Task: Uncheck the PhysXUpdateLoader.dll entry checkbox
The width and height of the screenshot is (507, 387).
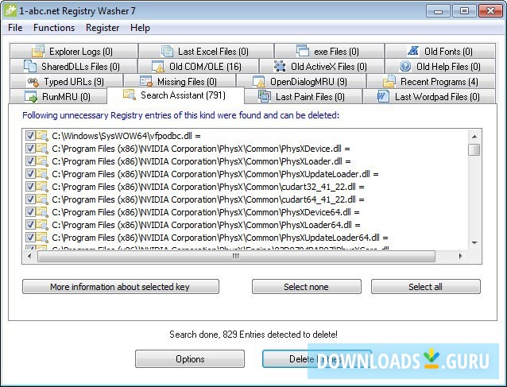Action: tap(30, 174)
